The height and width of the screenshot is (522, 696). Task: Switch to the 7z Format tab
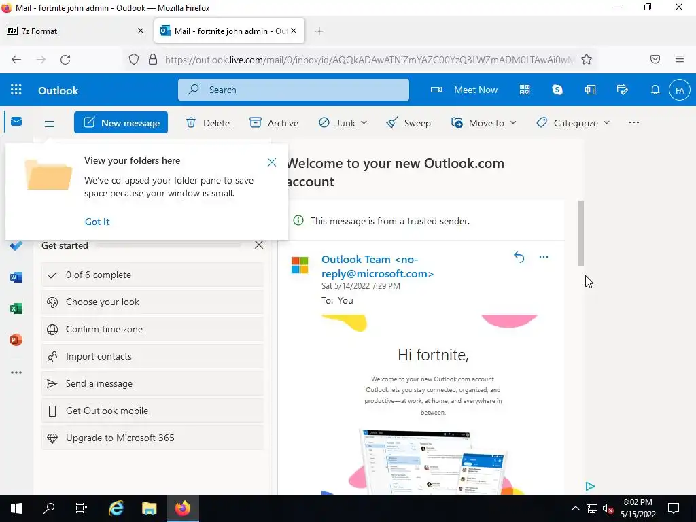[x=75, y=31]
